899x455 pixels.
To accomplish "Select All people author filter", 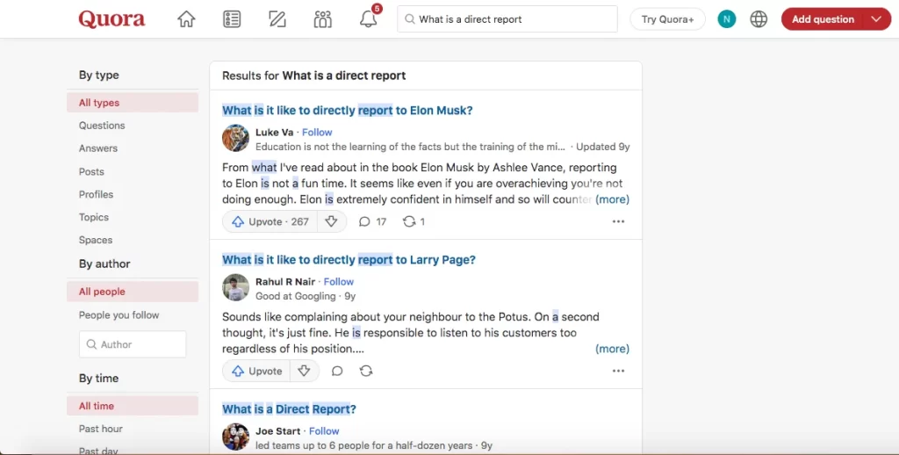I will (x=133, y=292).
